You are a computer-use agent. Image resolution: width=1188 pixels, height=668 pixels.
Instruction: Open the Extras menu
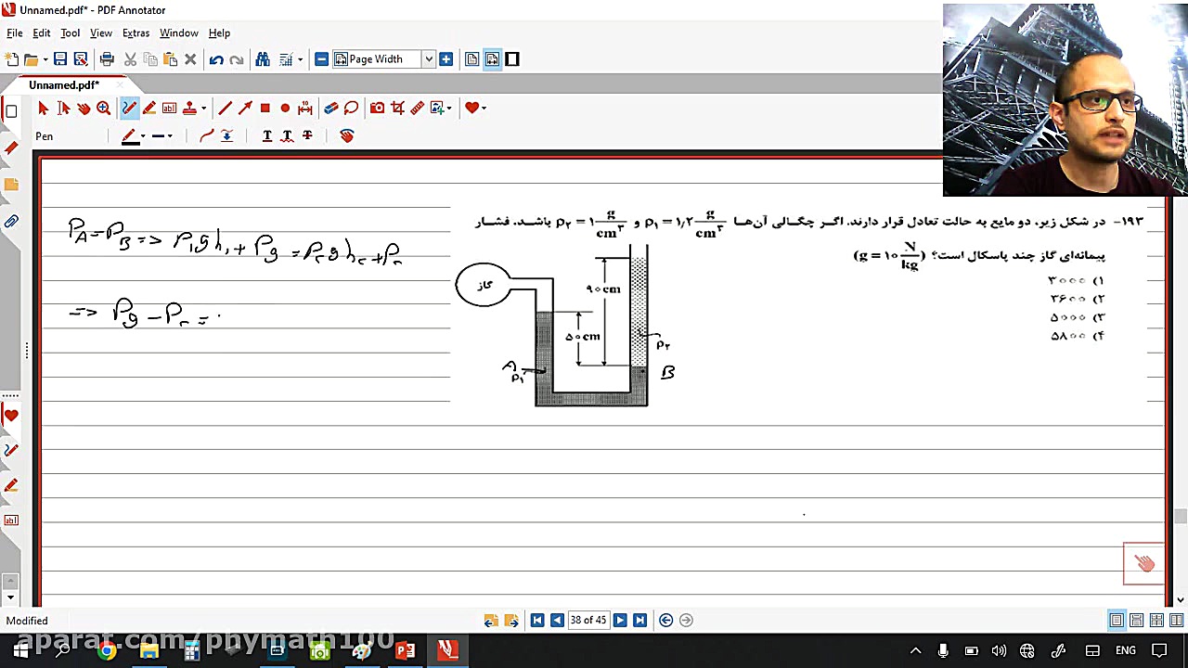click(x=136, y=33)
